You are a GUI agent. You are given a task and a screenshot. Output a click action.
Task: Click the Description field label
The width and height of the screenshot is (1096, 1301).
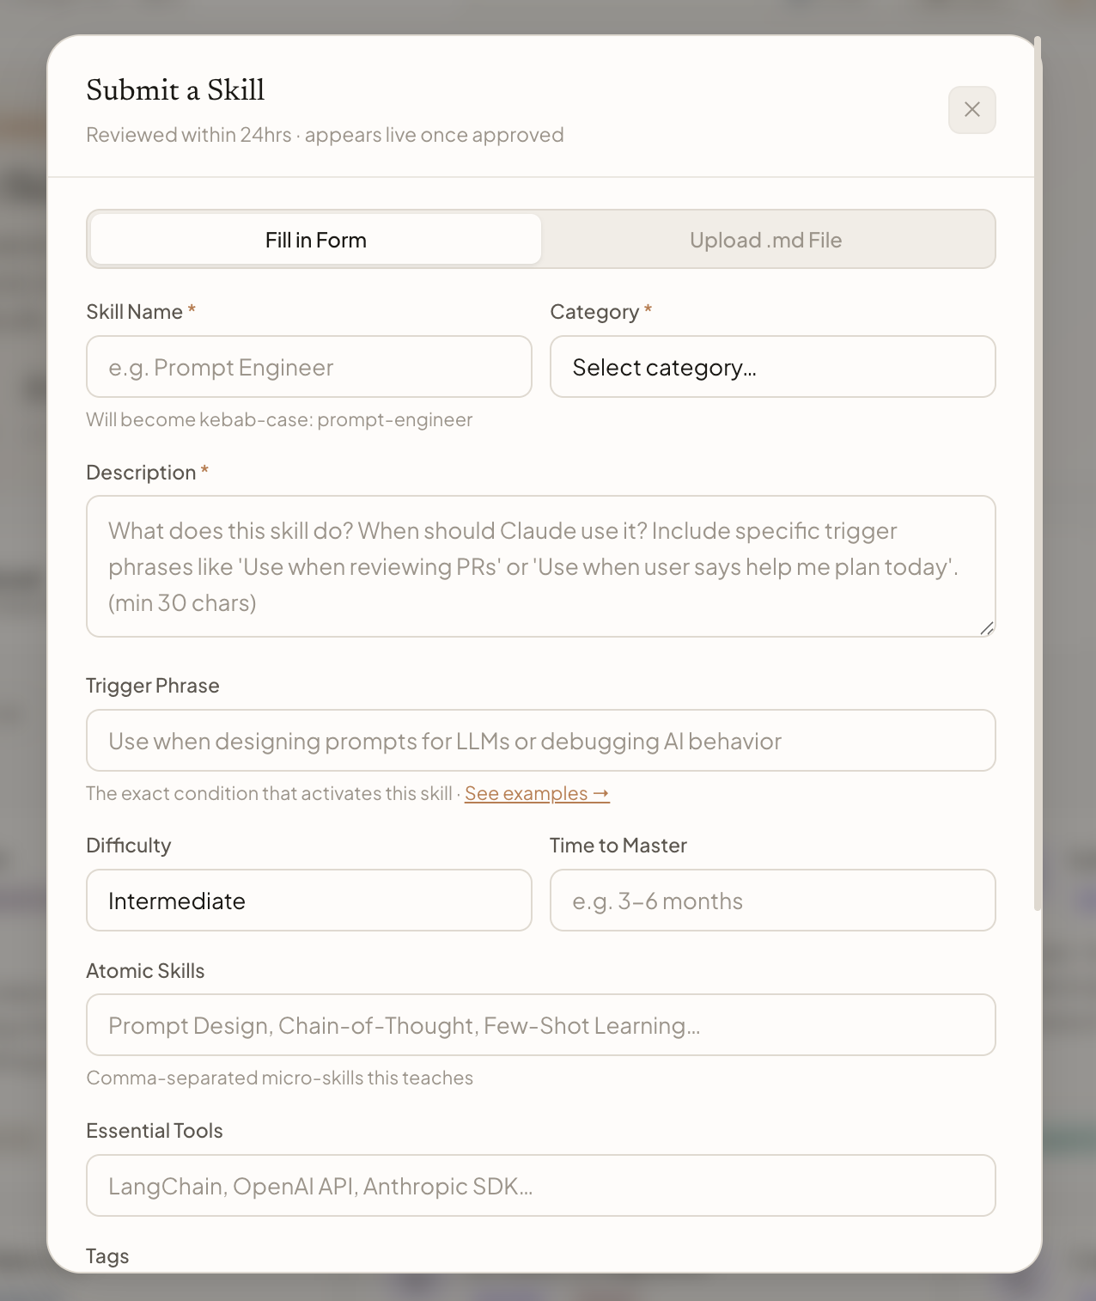tap(141, 473)
